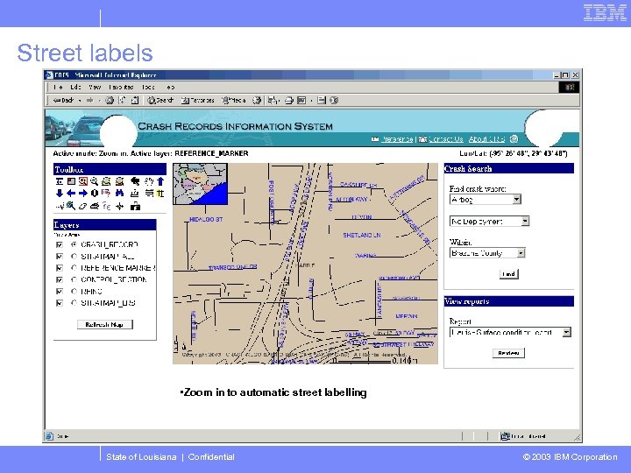The image size is (631, 473).
Task: Pan the map north with up arrow
Action: 160,181
